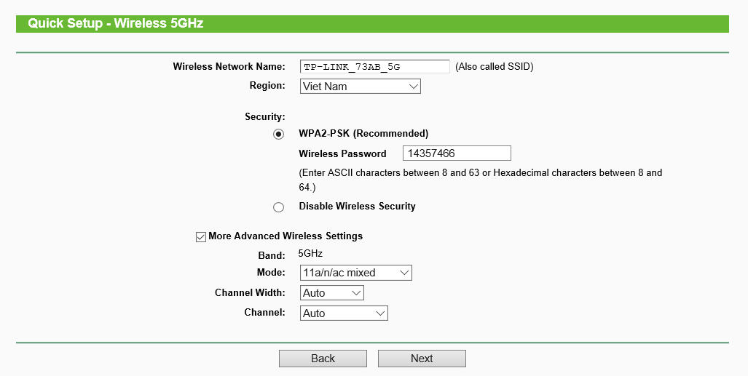Click the "Wireless Password" field label

[x=342, y=153]
